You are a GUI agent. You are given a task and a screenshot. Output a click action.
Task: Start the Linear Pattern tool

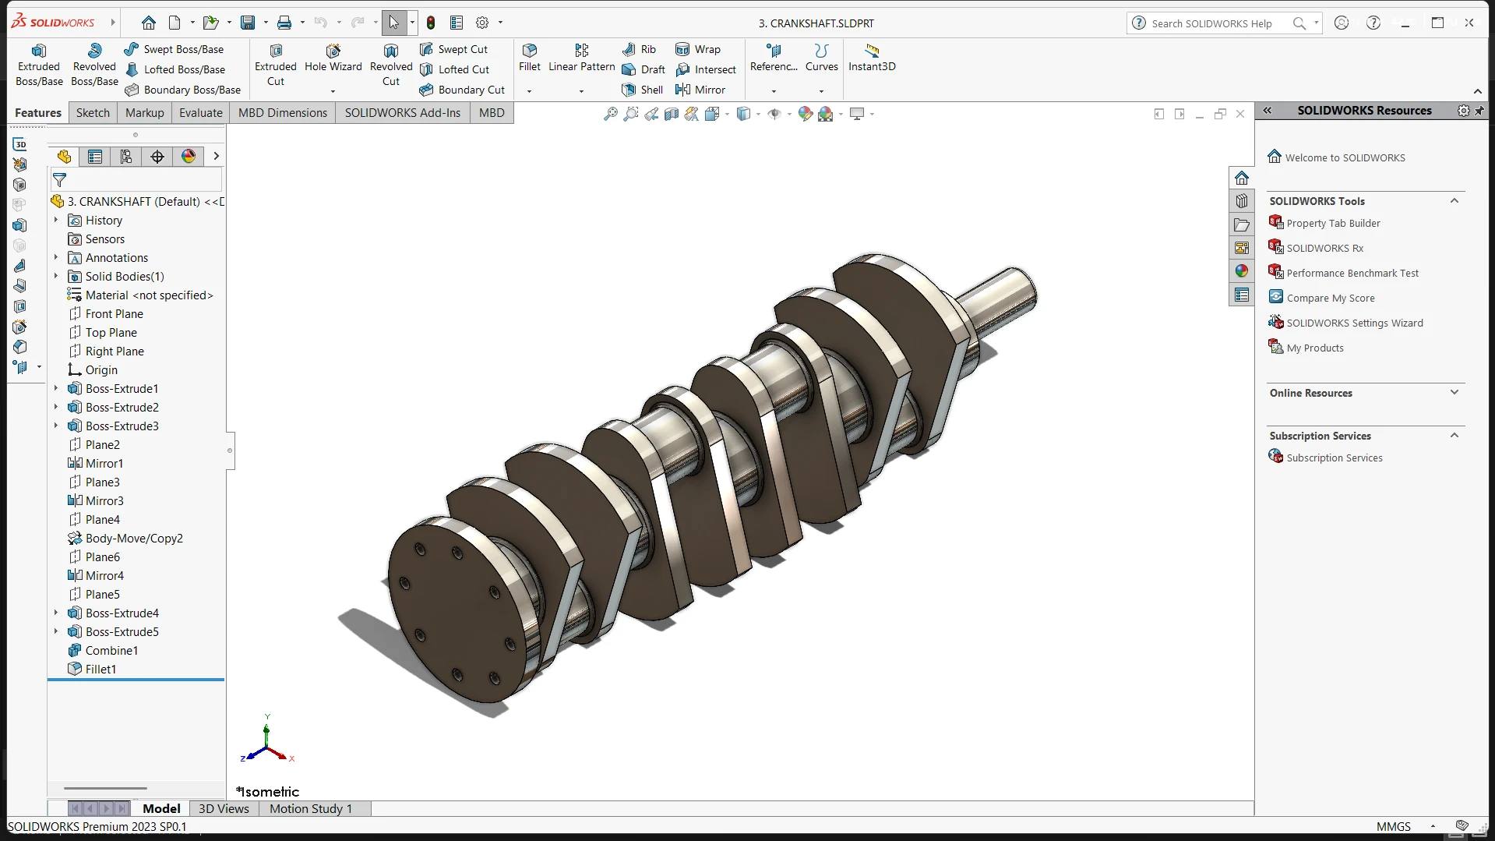coord(582,58)
